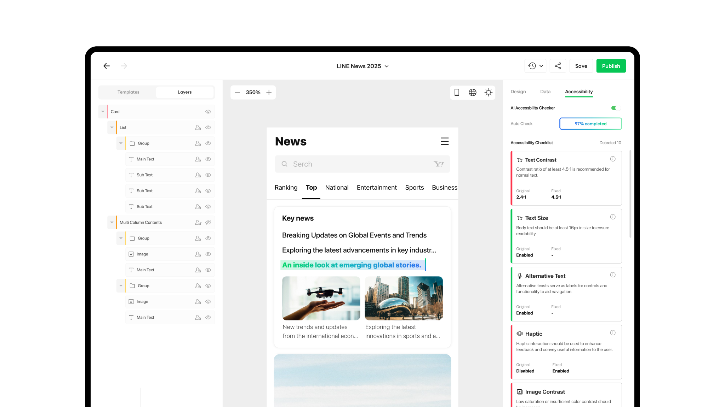Click the 97% completed progress bar
The image size is (725, 407).
[590, 124]
